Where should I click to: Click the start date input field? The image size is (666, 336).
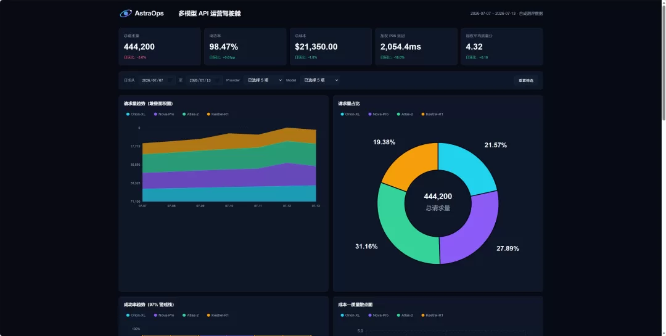(156, 80)
